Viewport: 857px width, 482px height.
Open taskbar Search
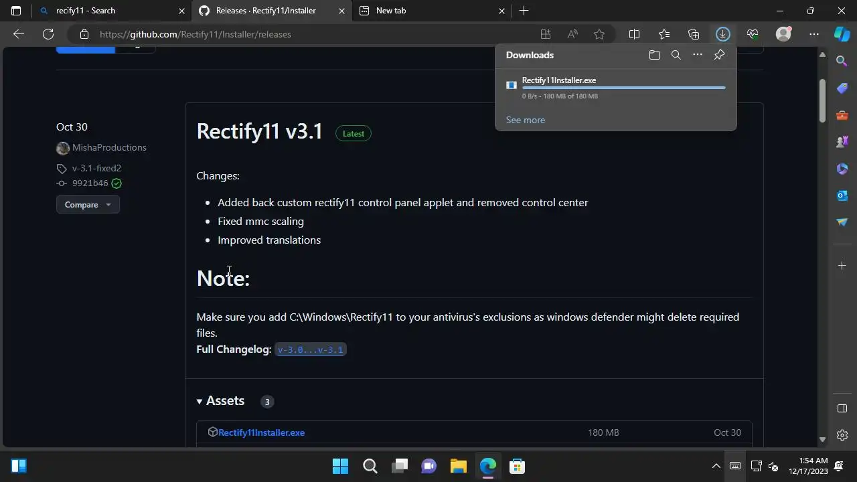370,466
